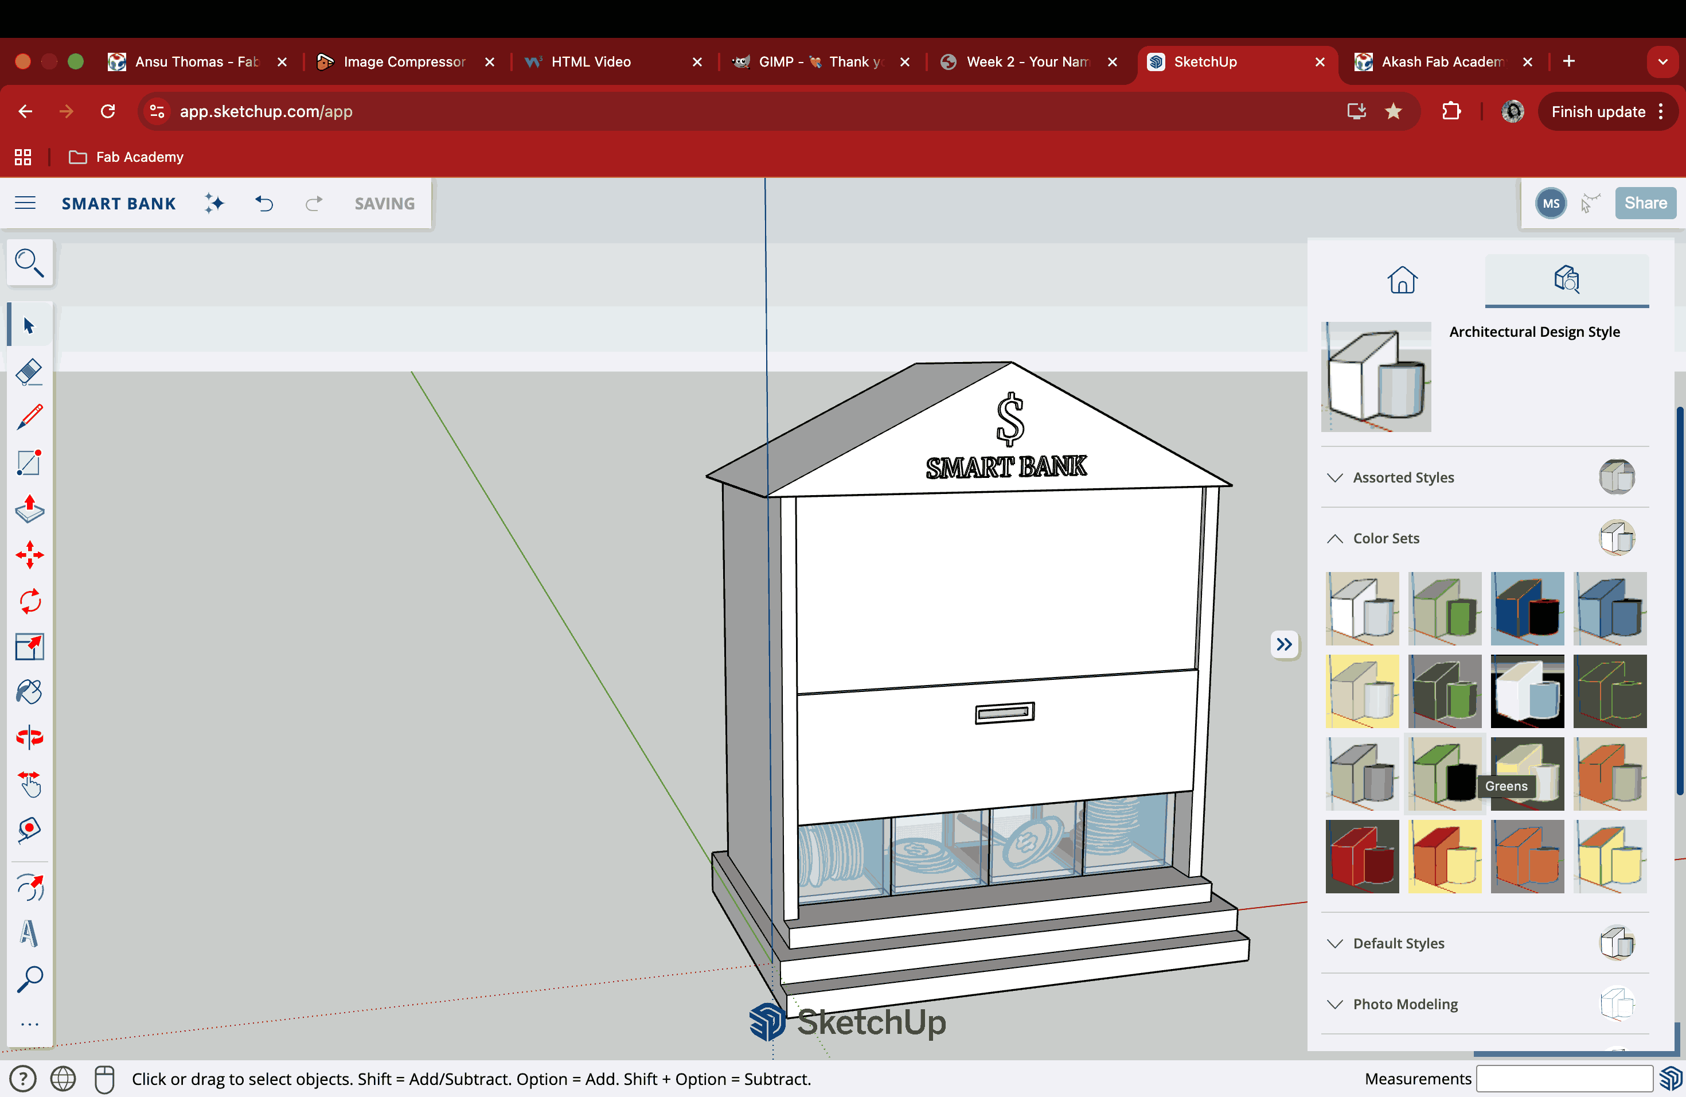The width and height of the screenshot is (1686, 1097).
Task: Click the Share button
Action: click(1645, 203)
